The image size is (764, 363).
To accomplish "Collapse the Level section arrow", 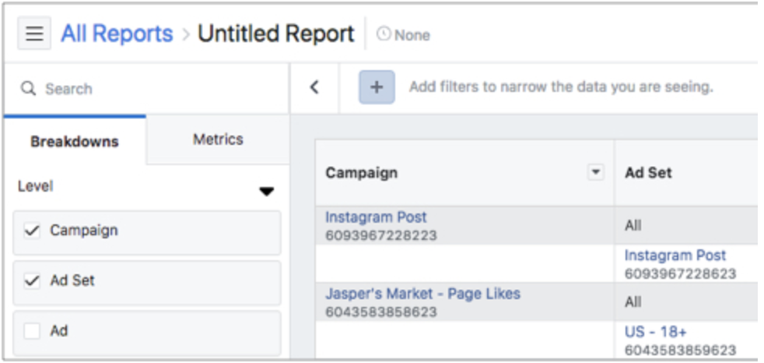I will pyautogui.click(x=266, y=192).
